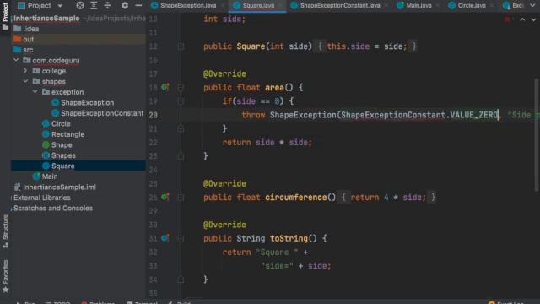Show hidden editor tabs via chevron
This screenshot has width=540, height=304.
tap(533, 6)
